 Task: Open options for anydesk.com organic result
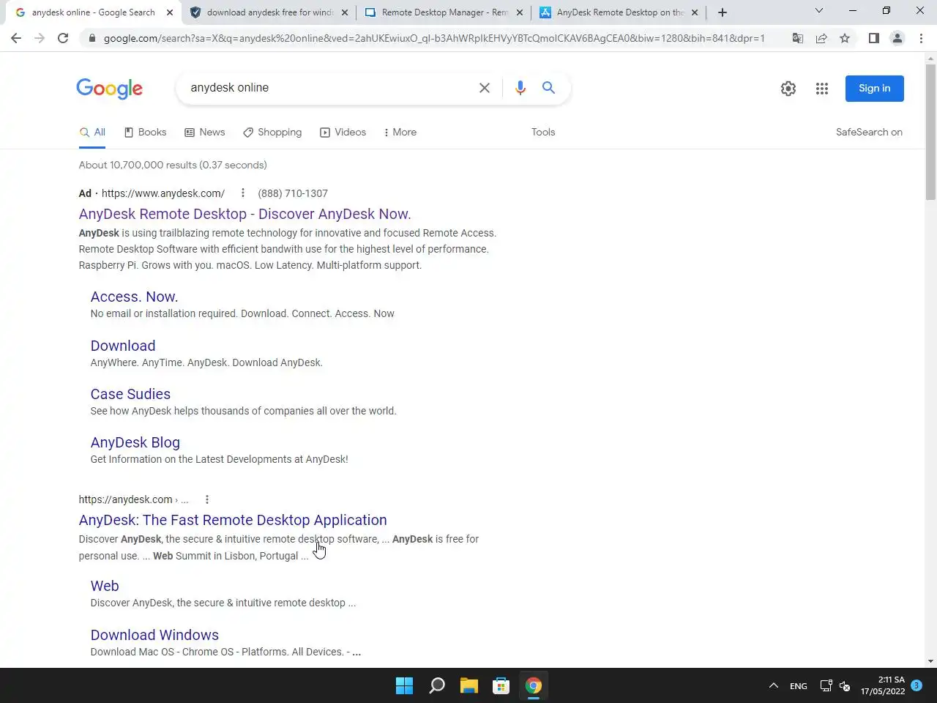pyautogui.click(x=207, y=499)
